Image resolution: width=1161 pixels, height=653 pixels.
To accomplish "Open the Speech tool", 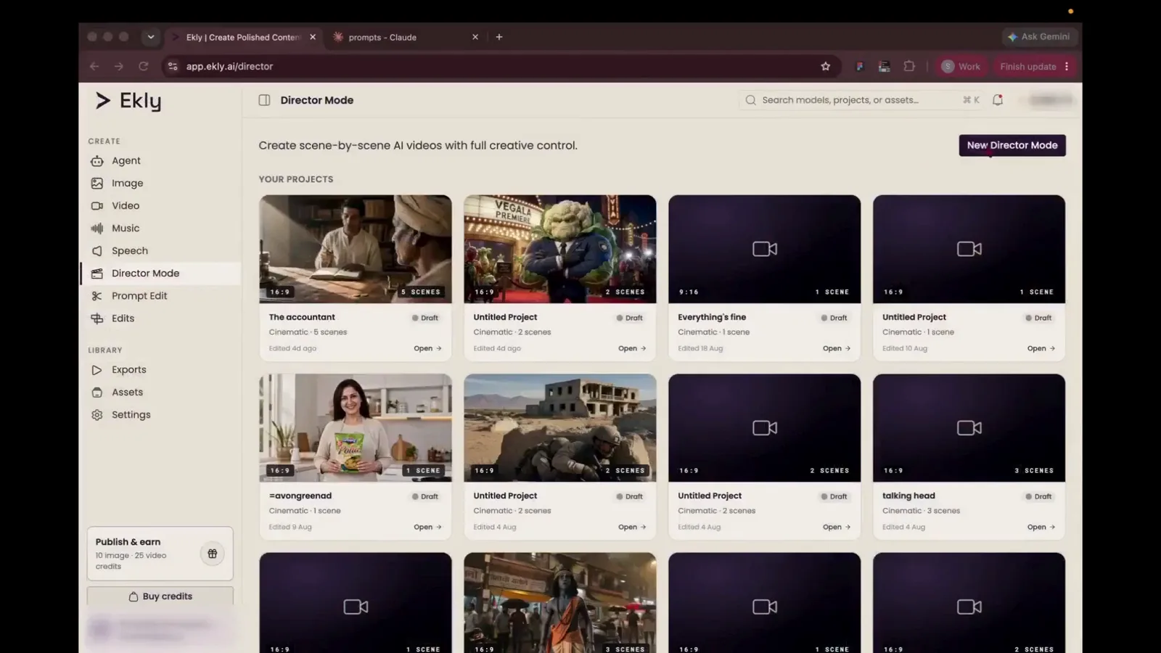I will point(129,250).
